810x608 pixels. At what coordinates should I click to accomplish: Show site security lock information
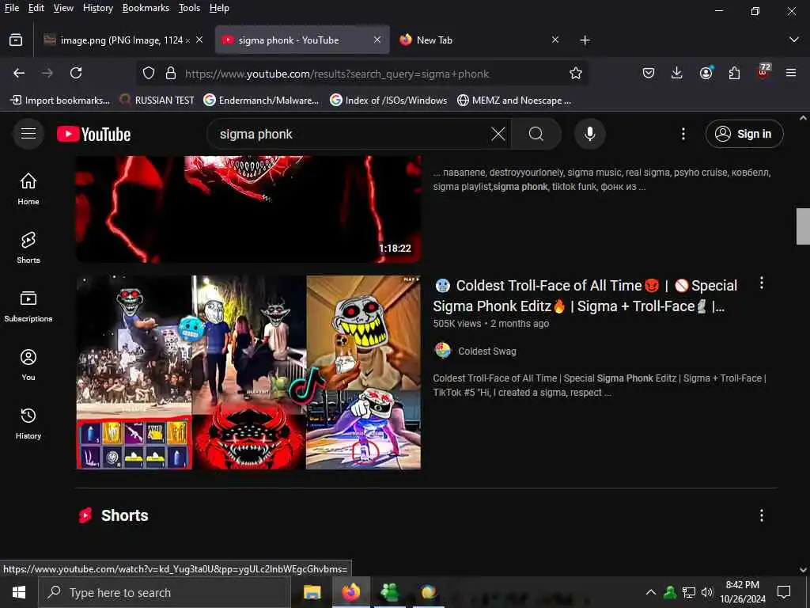171,74
